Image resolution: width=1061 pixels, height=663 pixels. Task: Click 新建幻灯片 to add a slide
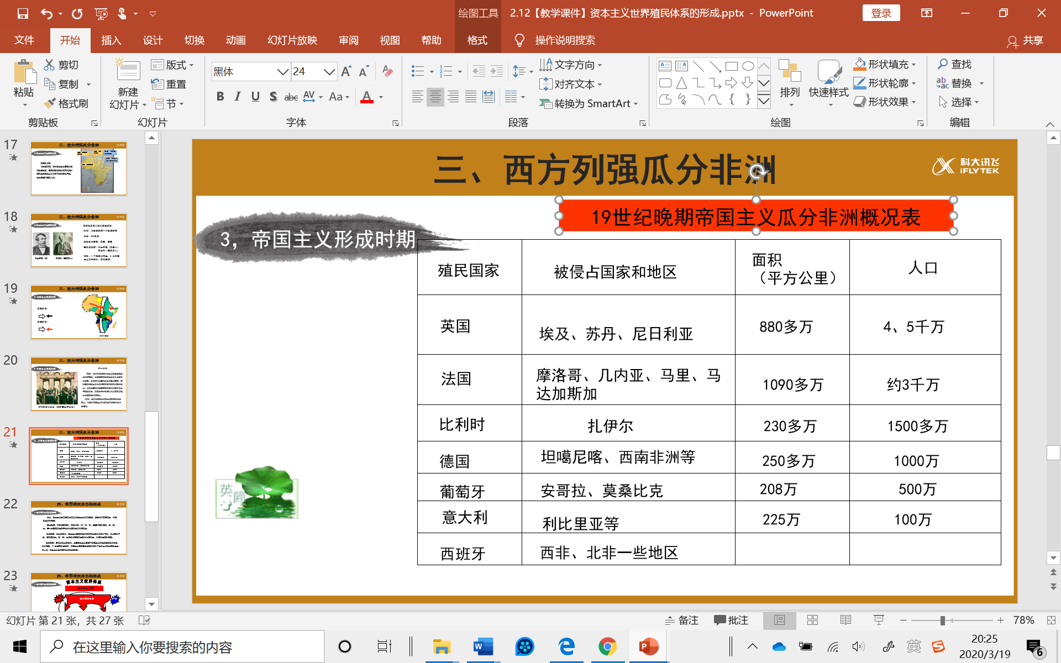pyautogui.click(x=127, y=83)
